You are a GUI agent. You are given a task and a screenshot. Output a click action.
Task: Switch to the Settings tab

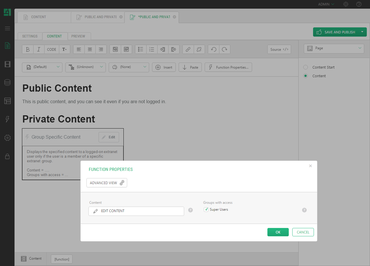(x=30, y=36)
